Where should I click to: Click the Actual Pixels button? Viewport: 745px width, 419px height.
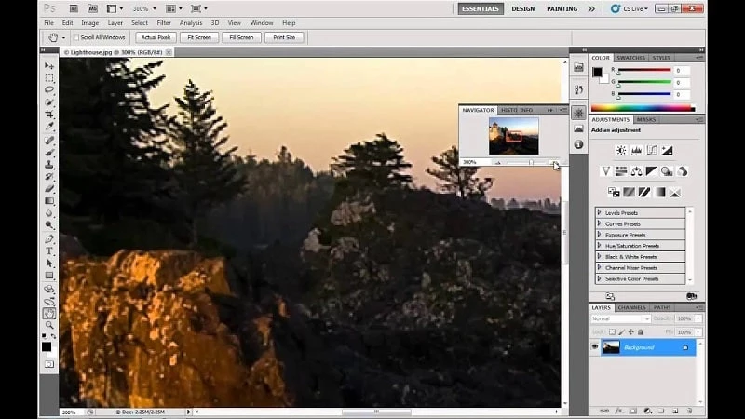[x=156, y=37]
